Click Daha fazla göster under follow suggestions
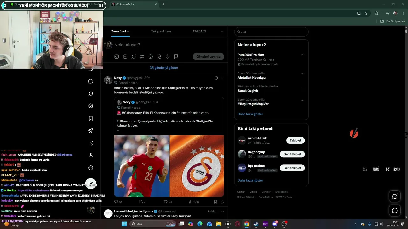The image size is (408, 229). (x=250, y=180)
